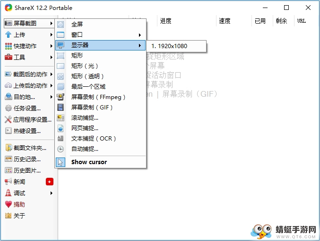Select 全屏 capture menu entry
Viewport: 320px width, 241px height.
point(101,25)
